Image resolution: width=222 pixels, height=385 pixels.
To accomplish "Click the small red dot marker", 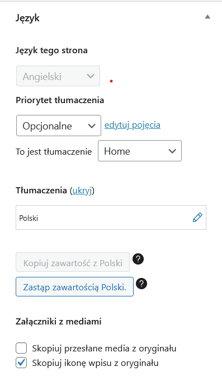I will [x=111, y=81].
